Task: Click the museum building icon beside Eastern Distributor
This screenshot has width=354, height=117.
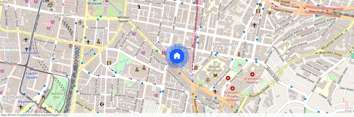Action: (196, 68)
